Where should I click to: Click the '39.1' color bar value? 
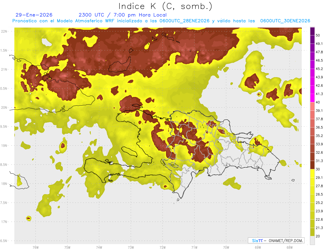319,111
